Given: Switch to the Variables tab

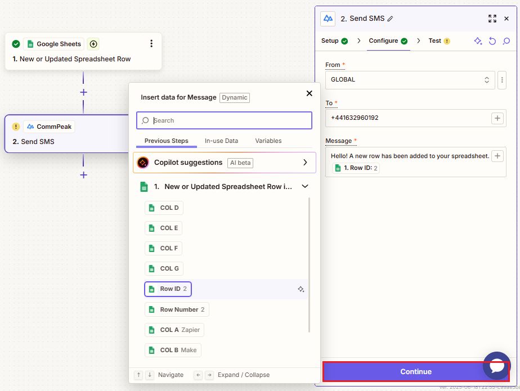Looking at the screenshot, I should pos(268,141).
